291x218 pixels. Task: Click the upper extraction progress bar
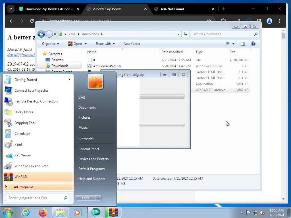tap(162, 97)
